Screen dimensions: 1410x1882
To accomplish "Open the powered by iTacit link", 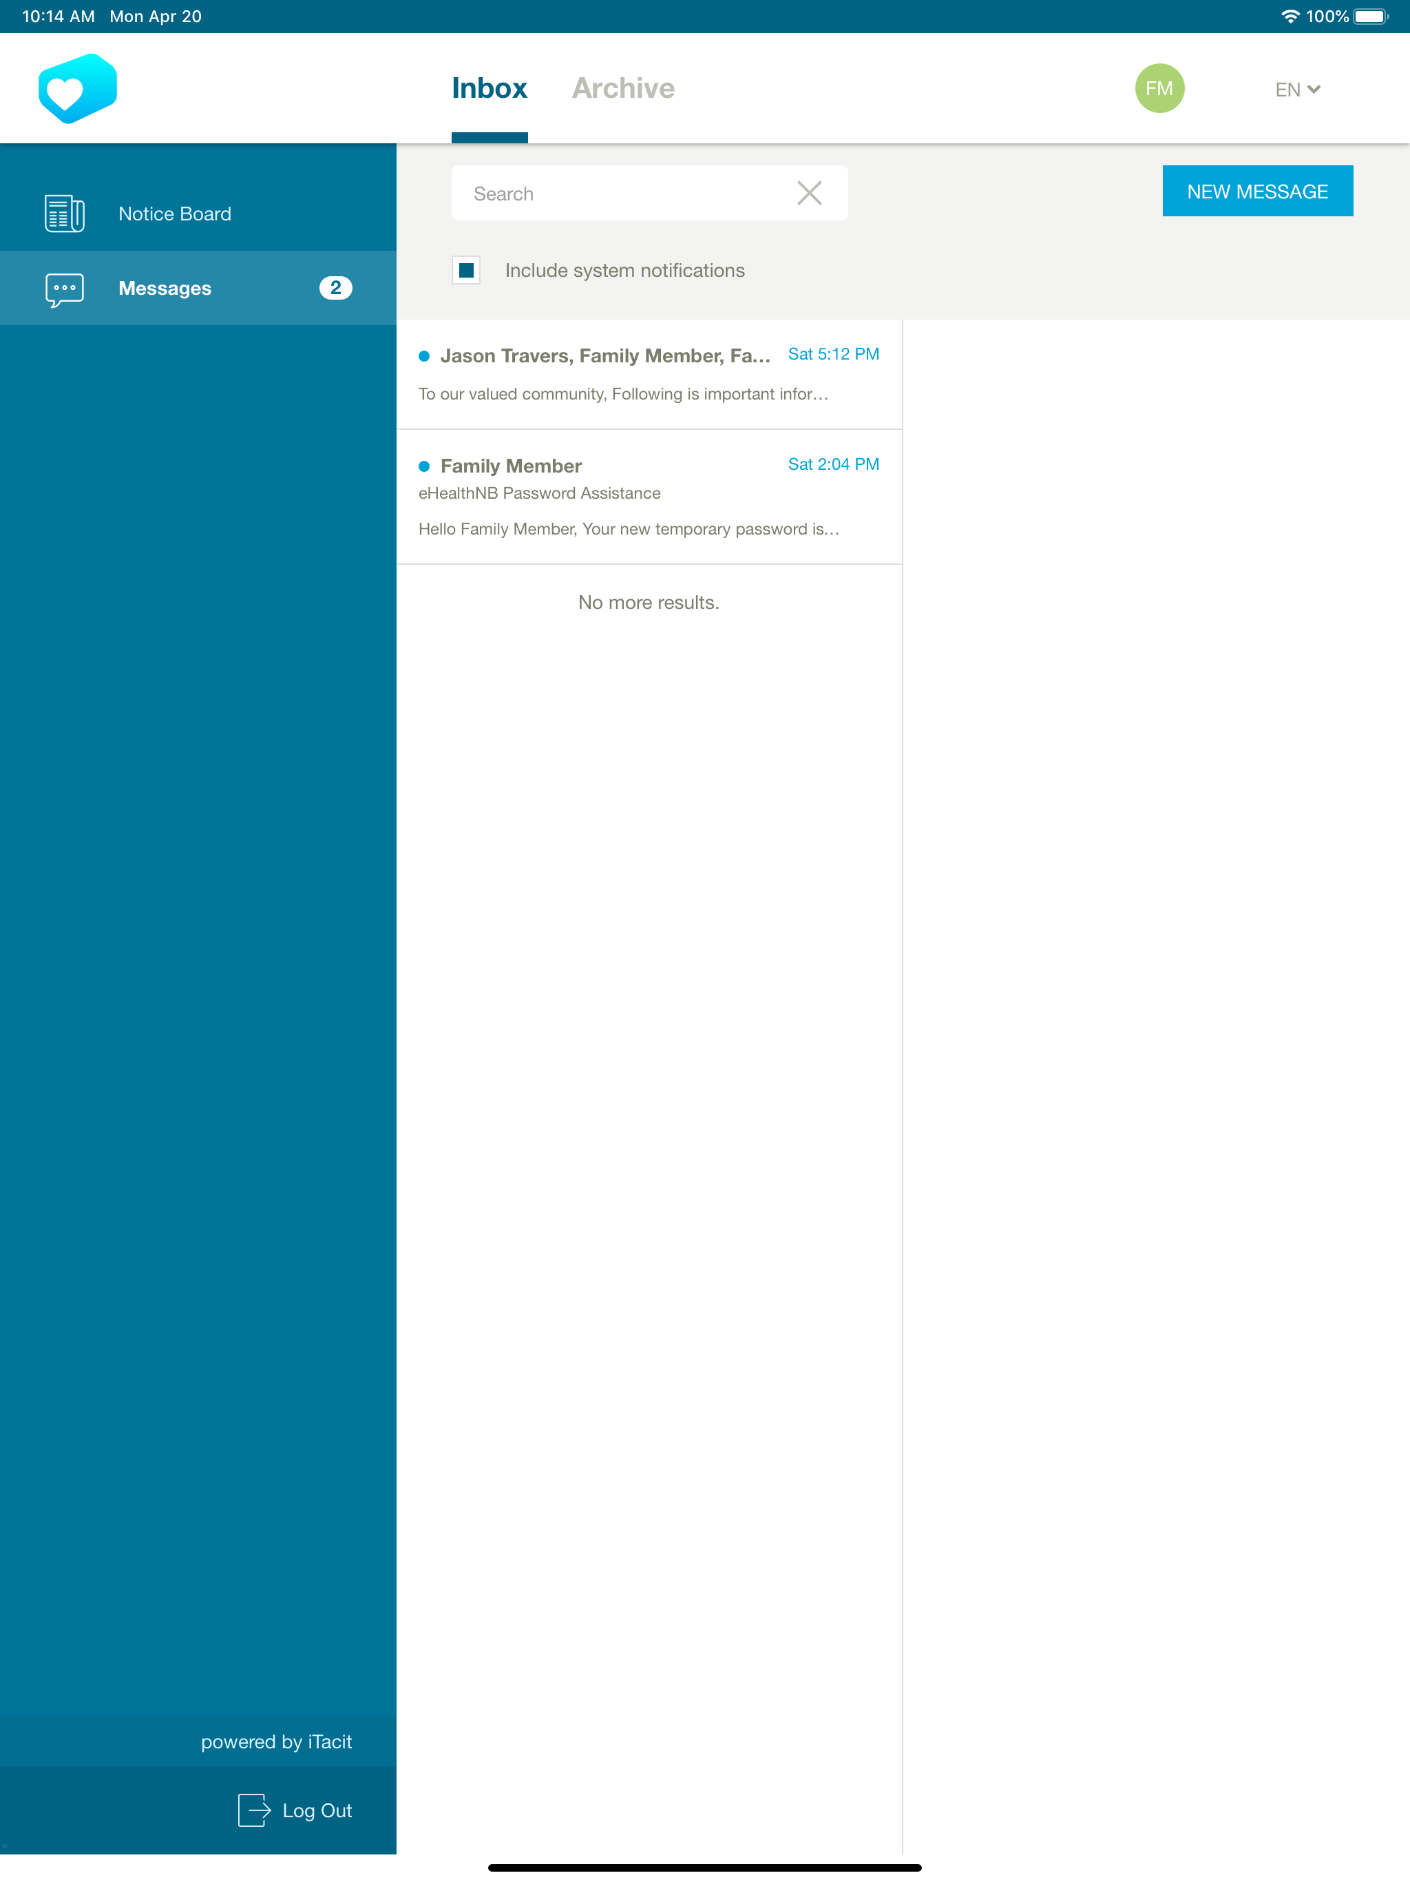I will point(276,1741).
